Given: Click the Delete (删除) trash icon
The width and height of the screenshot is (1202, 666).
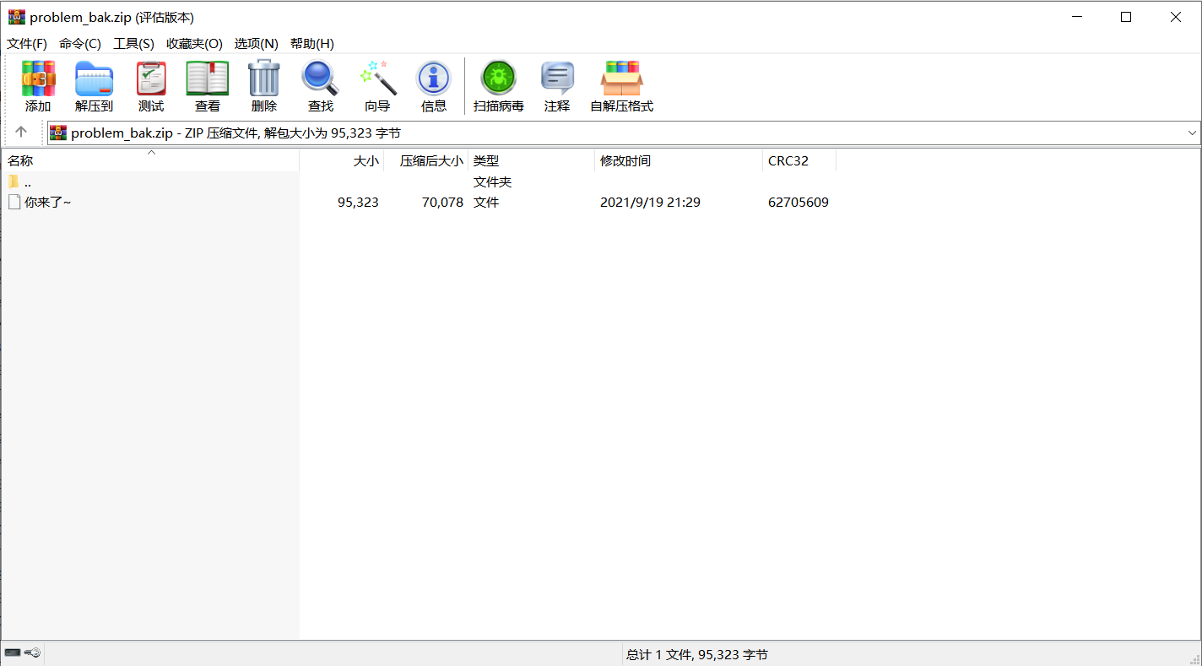Looking at the screenshot, I should point(264,86).
